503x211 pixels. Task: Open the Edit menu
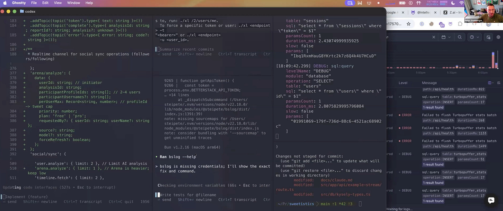[x=45, y=3]
